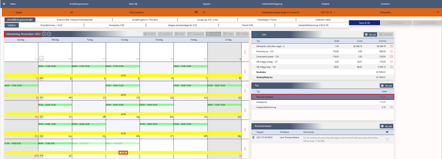The image size is (442, 159).
Task: Click the Tidrapport toolbar button
Action: coord(196,34)
